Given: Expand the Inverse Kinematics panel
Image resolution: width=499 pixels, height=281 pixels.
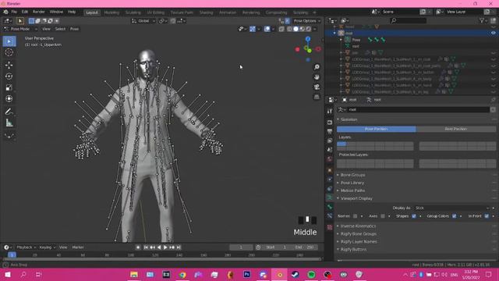Looking at the screenshot, I should click(358, 226).
